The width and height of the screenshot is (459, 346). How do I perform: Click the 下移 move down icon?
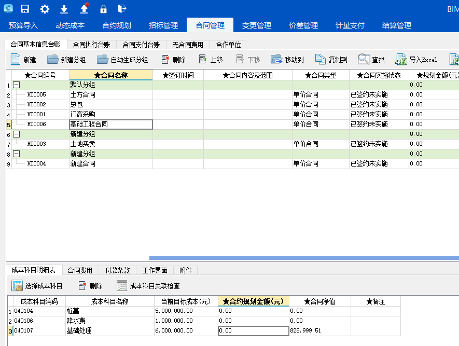pos(240,60)
